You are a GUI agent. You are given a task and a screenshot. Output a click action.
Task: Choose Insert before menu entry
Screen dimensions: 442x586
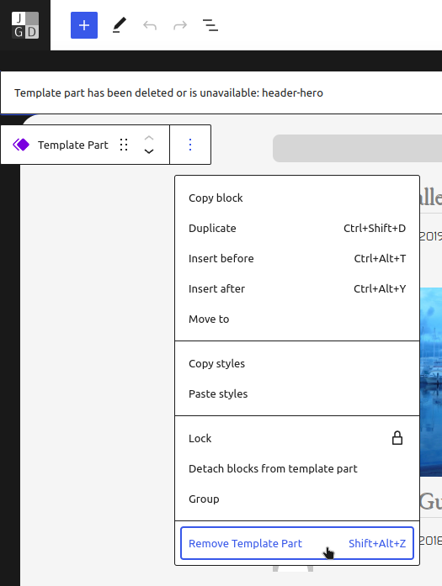(x=297, y=258)
